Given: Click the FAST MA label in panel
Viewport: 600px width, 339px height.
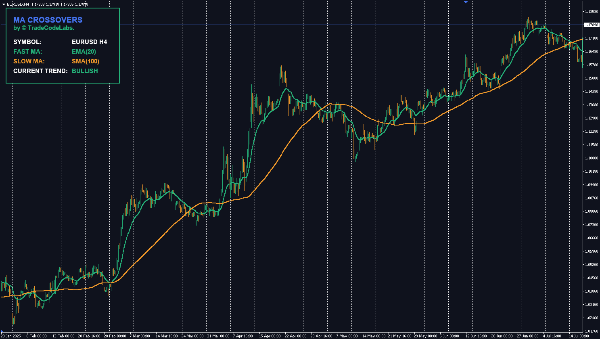Looking at the screenshot, I should point(28,52).
